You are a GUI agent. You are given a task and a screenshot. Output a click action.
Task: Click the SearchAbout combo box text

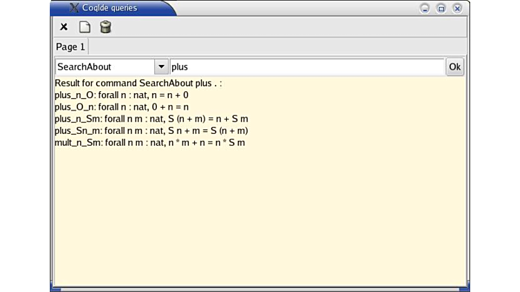tap(104, 67)
